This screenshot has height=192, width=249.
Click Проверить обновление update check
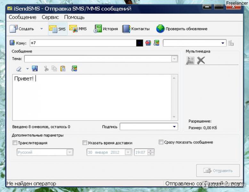pos(182,29)
